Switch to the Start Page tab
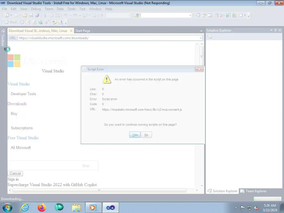Viewport: 284px width, 213px height. pos(83,31)
